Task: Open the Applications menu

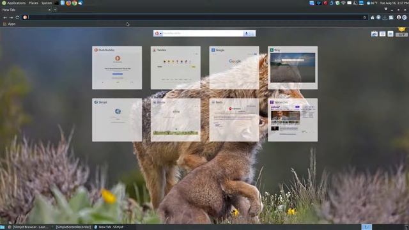Action: [13, 3]
